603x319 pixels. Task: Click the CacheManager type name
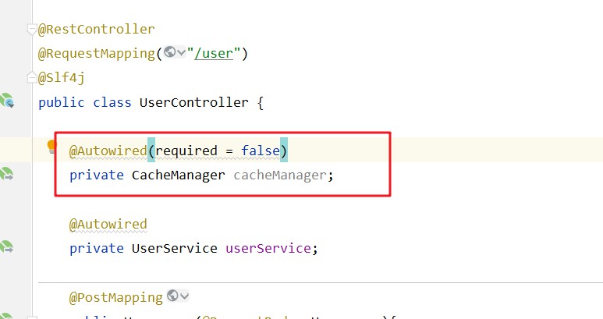pos(178,175)
